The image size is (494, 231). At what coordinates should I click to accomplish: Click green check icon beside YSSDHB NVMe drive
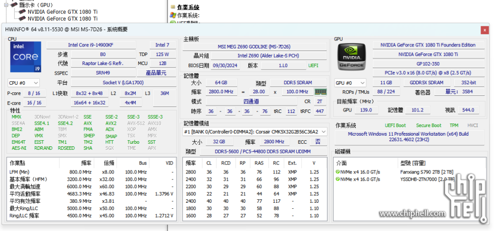point(338,179)
